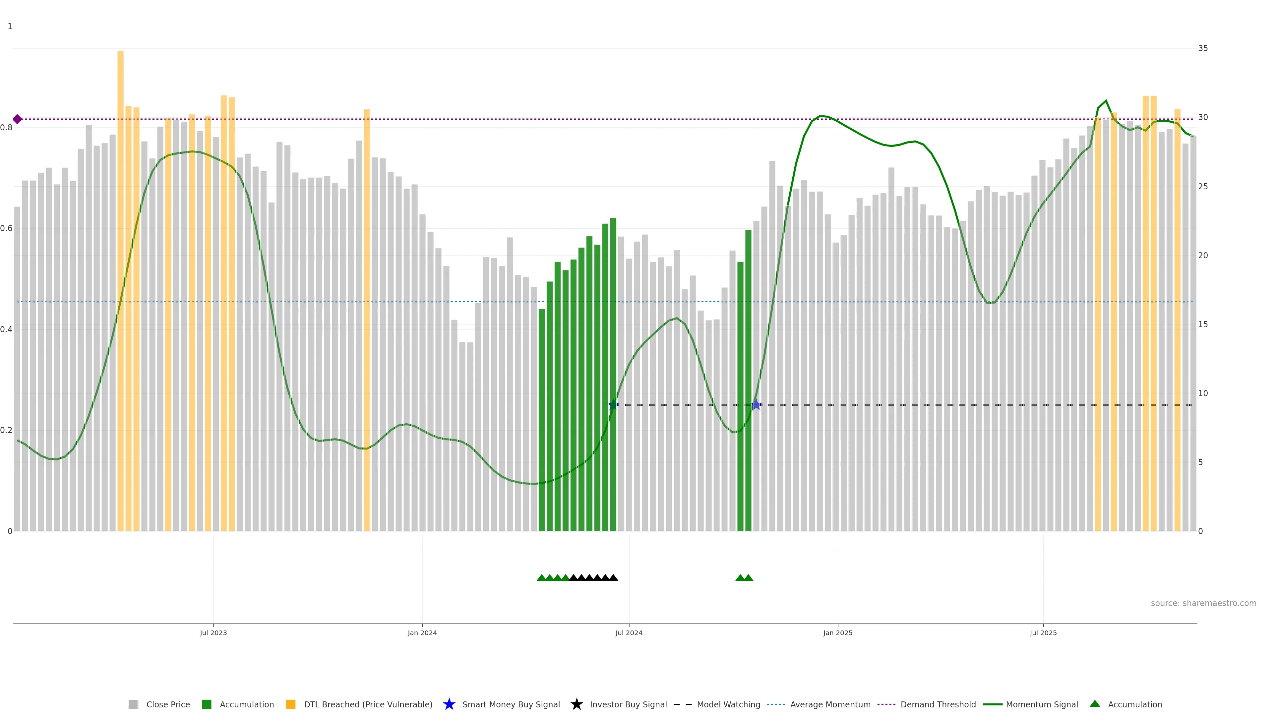Click the star marker near July 2024 on chart
Screen dimensions: 1273x716
click(x=613, y=405)
